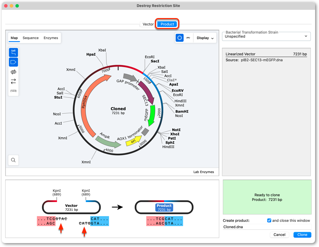Select the Sequence tab
This screenshot has width=319, height=247.
(x=30, y=38)
